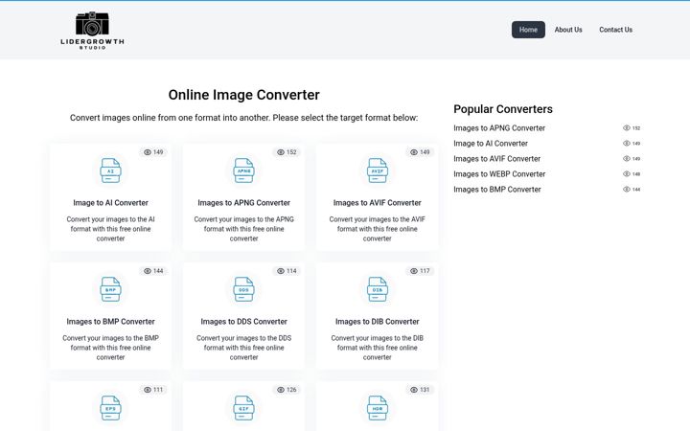This screenshot has width=690, height=431.
Task: Click the DIB file format icon
Action: [x=378, y=289]
